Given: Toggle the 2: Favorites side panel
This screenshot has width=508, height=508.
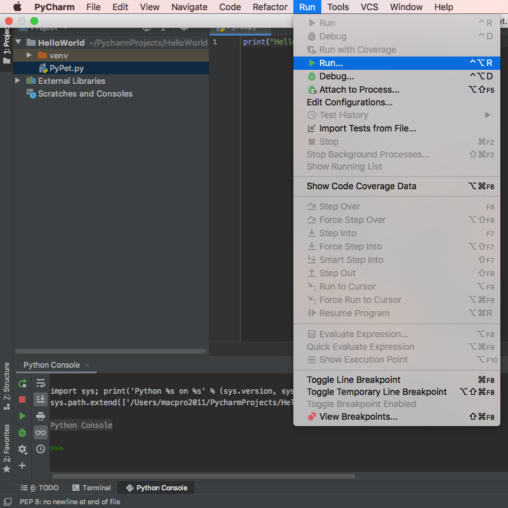Looking at the screenshot, I should pos(6,448).
